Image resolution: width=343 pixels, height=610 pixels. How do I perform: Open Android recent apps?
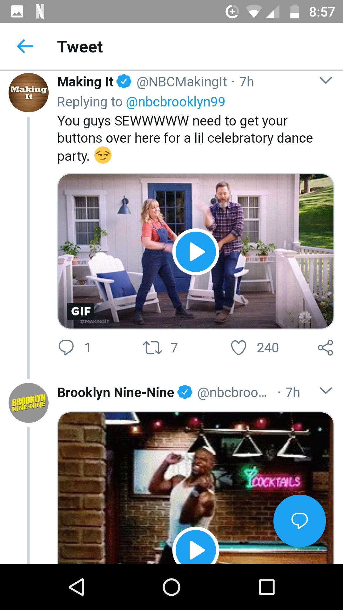click(266, 587)
